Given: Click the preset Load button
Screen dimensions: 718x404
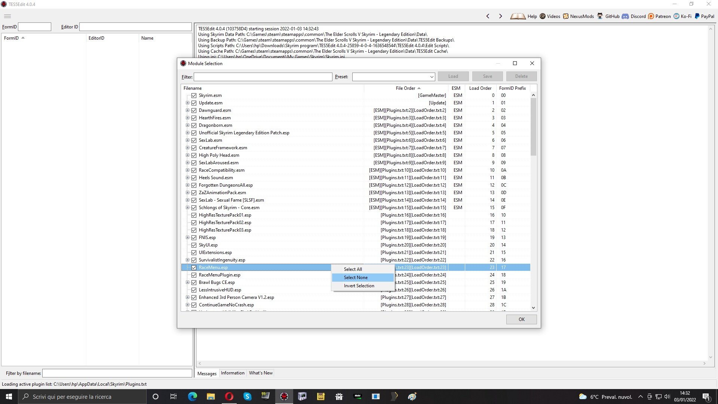Looking at the screenshot, I should click(x=453, y=76).
